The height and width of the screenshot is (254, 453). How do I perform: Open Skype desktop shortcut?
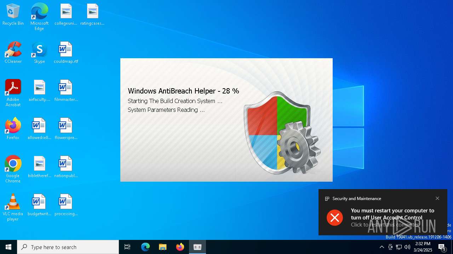pos(39,53)
